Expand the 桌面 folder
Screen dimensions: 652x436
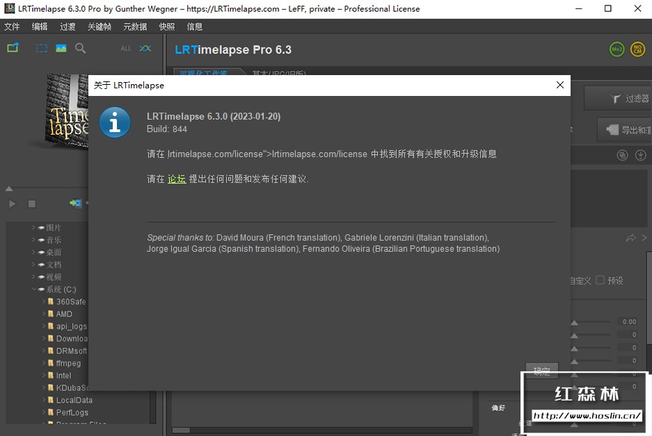33,252
